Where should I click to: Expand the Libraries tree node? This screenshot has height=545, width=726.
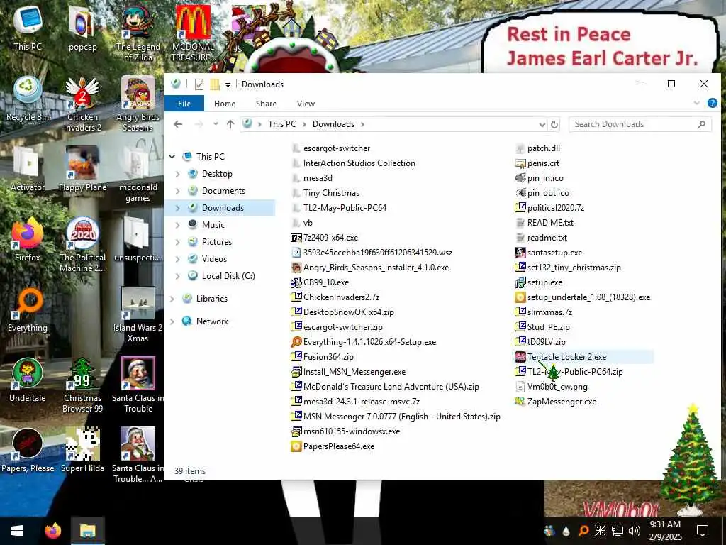click(172, 299)
